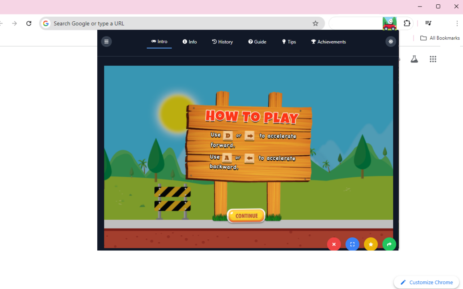Bookmark this page with star icon
Image resolution: width=463 pixels, height=289 pixels.
[x=315, y=23]
